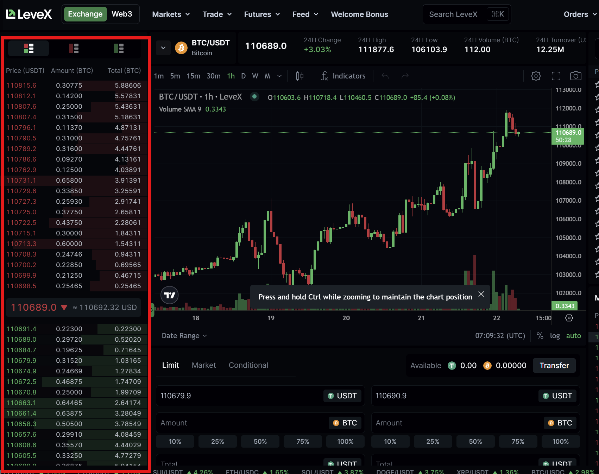599x474 pixels.
Task: Click the sell price field 110690.9
Action: [x=475, y=396]
